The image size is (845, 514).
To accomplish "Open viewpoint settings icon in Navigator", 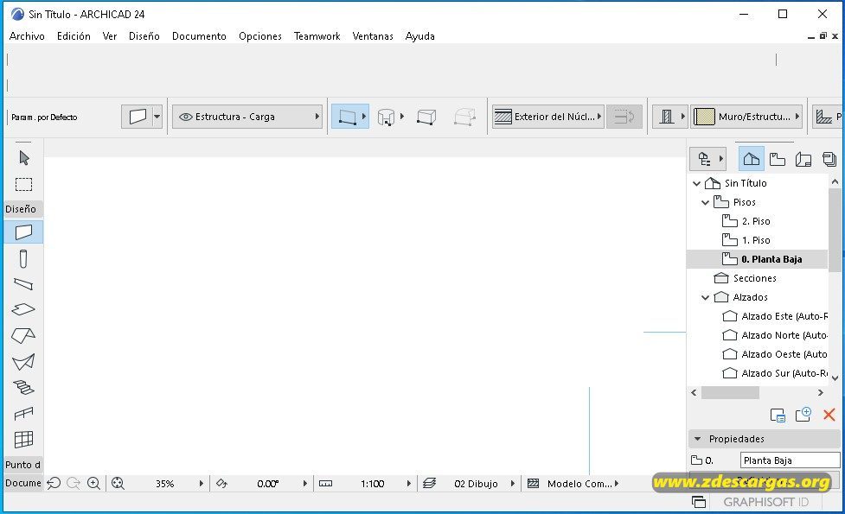I will click(778, 415).
